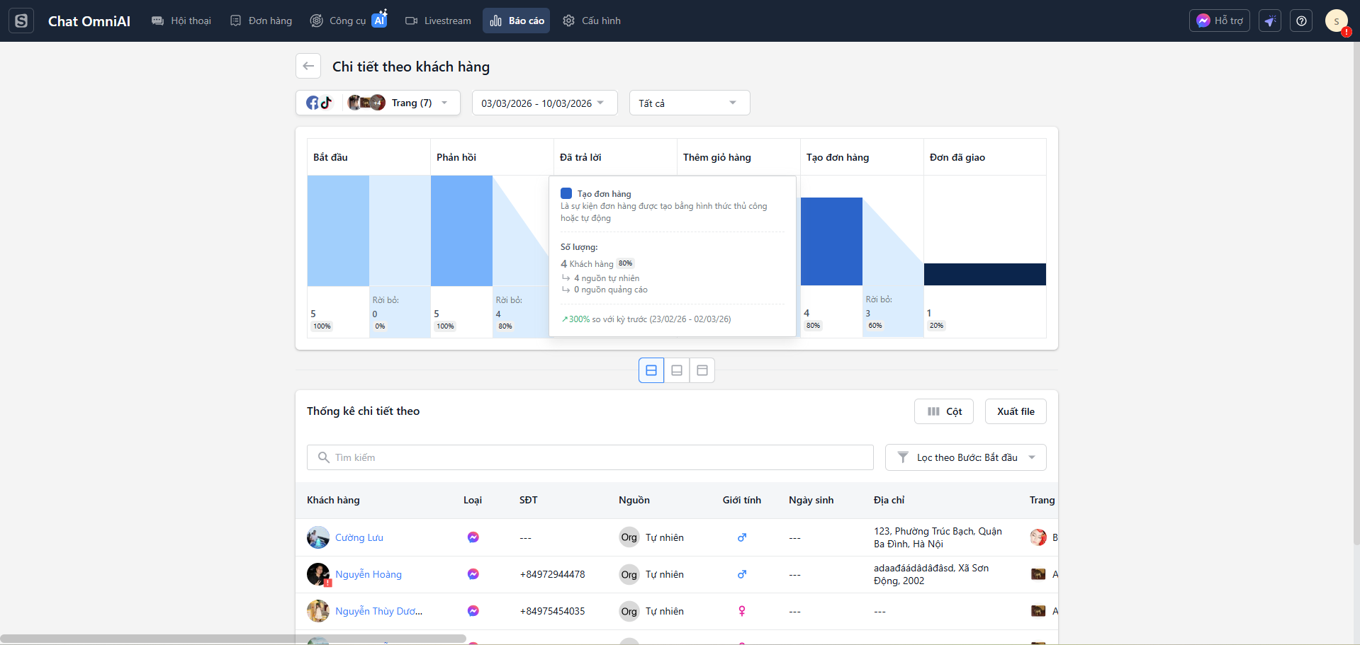Click the Hỗ trợ support button
The width and height of the screenshot is (1360, 645).
pyautogui.click(x=1220, y=21)
